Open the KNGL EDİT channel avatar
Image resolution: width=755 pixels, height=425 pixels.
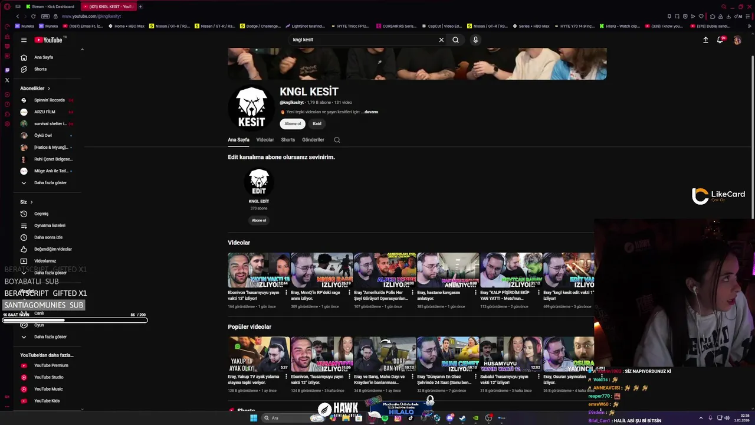click(258, 182)
